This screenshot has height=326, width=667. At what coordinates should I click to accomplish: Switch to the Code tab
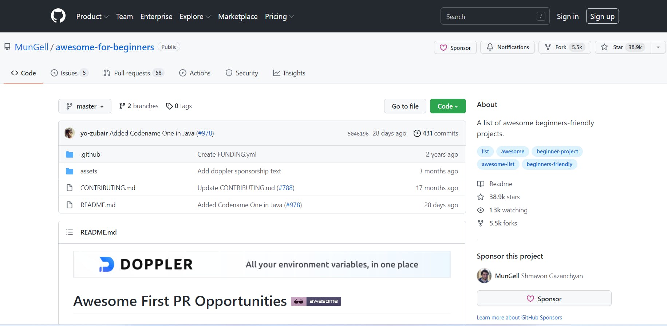click(23, 73)
